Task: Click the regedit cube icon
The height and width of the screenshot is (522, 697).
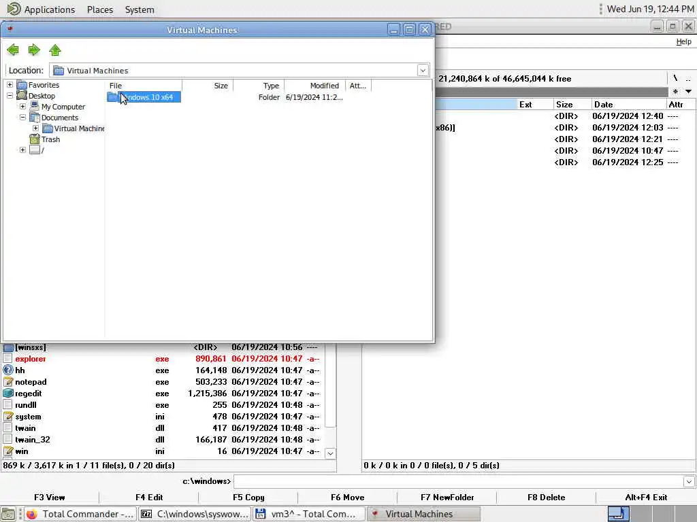Action: 8,394
